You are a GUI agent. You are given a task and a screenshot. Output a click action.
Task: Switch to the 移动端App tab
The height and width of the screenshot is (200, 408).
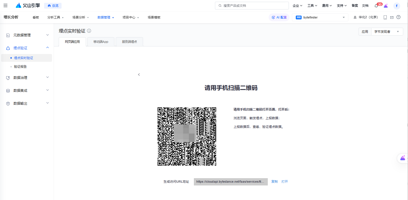tap(101, 42)
